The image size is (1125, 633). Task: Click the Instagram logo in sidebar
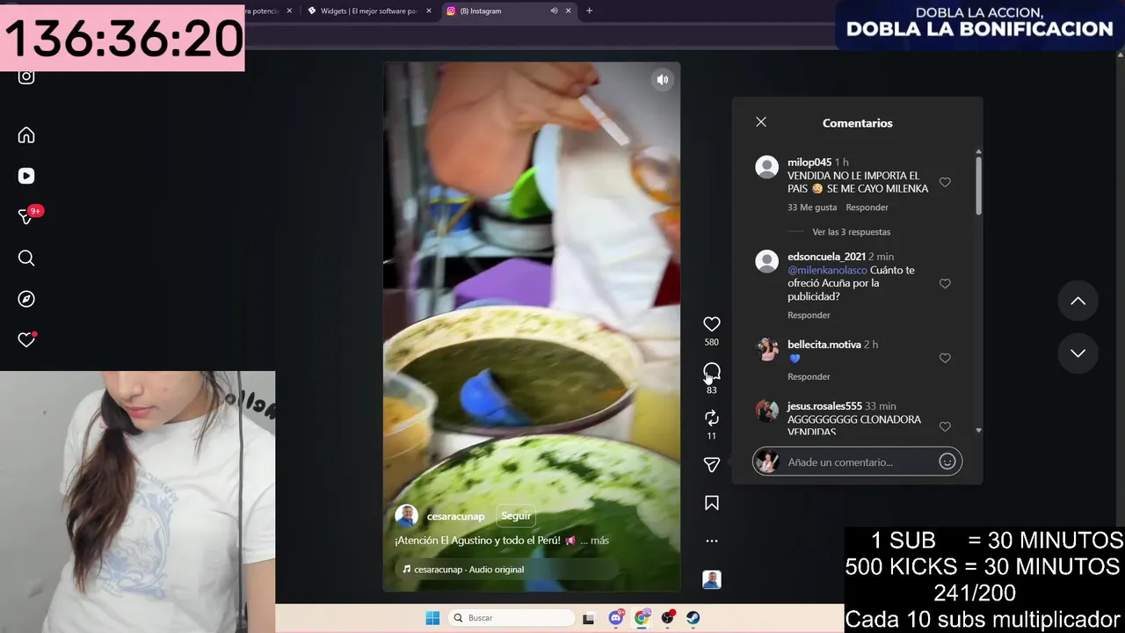(x=26, y=76)
